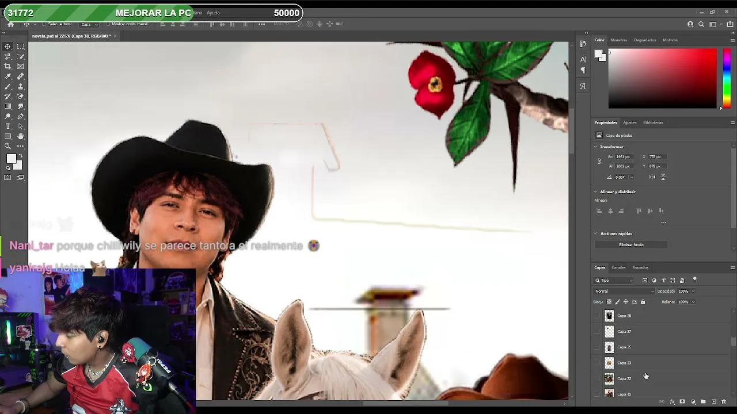This screenshot has height=414, width=737.
Task: Open rotation angle dropdown
Action: tap(631, 177)
